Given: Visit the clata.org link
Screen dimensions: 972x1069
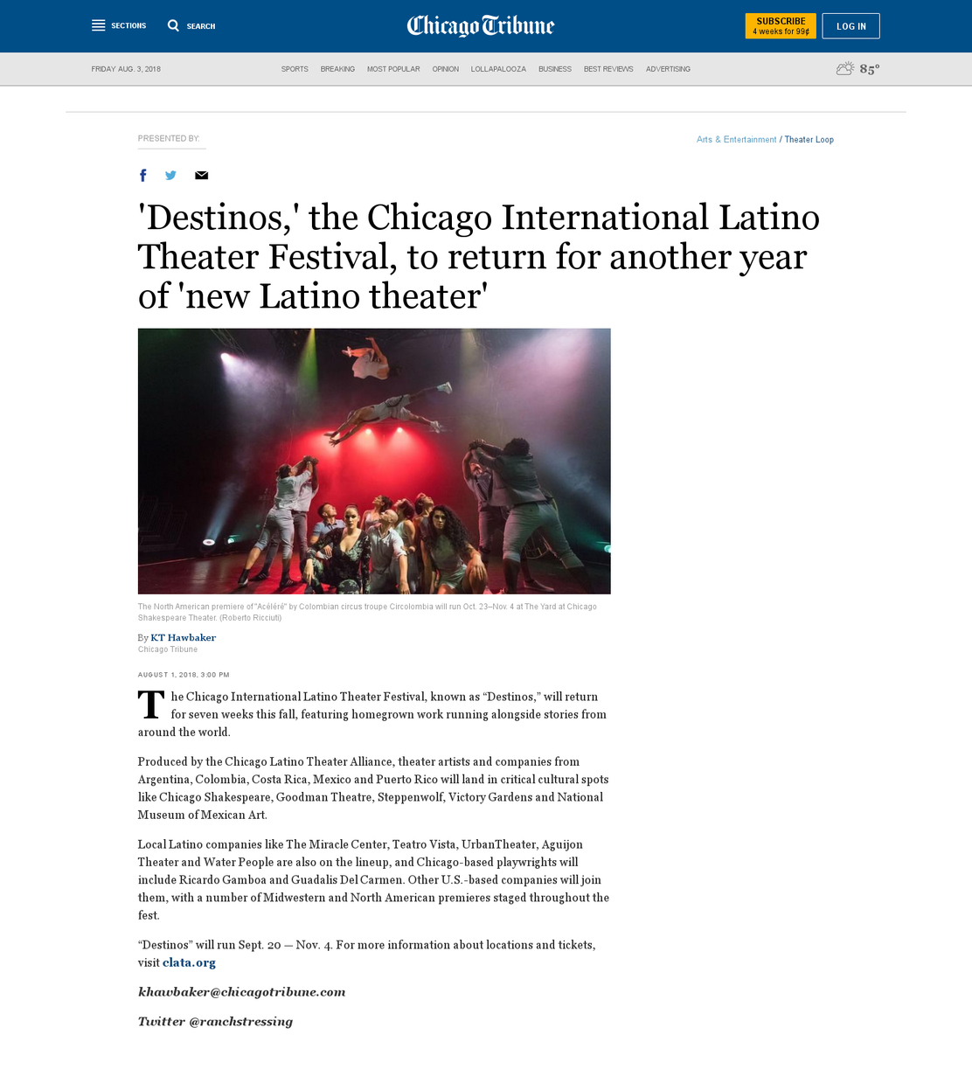Looking at the screenshot, I should point(189,962).
